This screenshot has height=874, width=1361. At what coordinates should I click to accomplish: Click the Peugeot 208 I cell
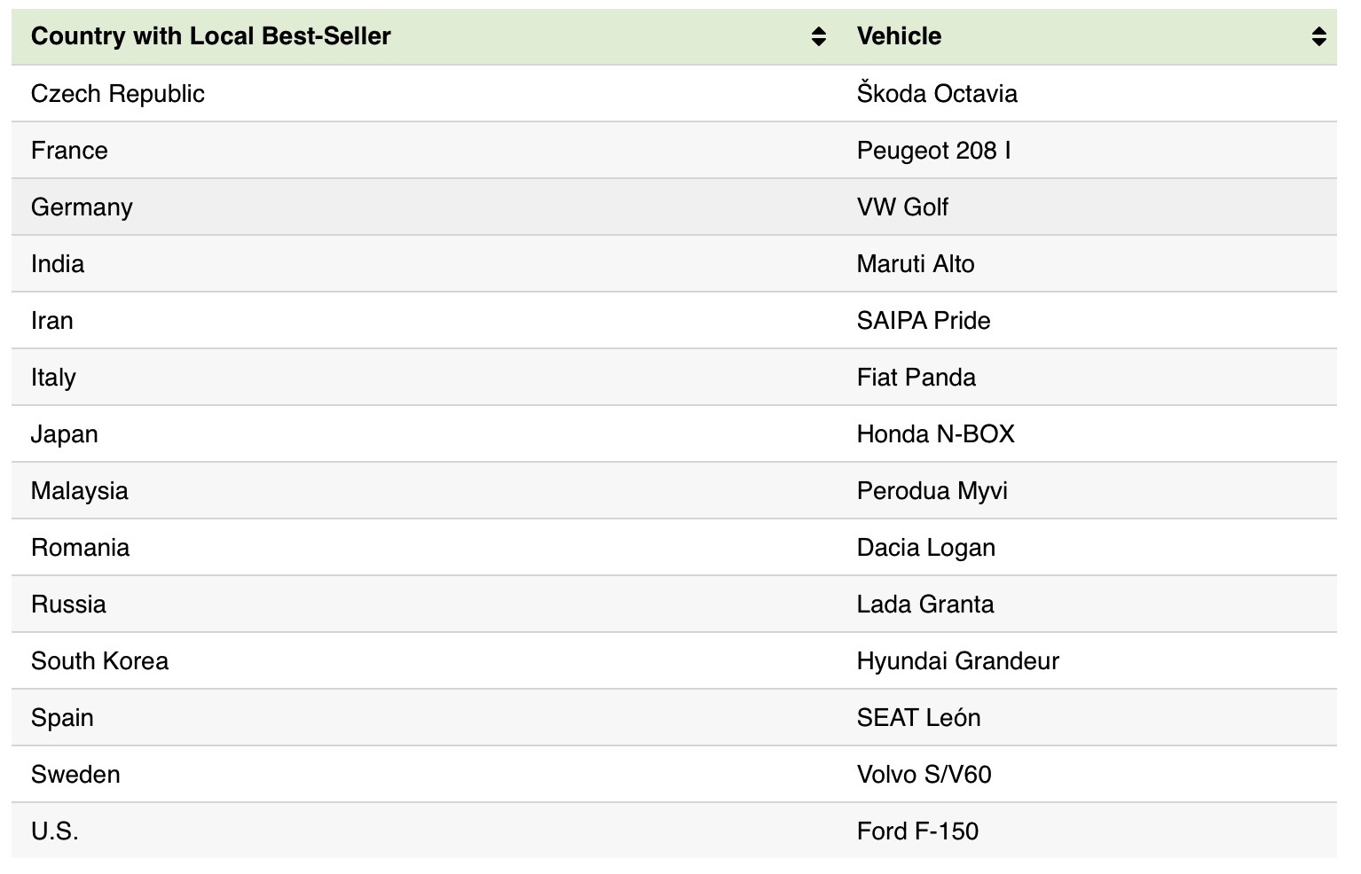point(933,151)
